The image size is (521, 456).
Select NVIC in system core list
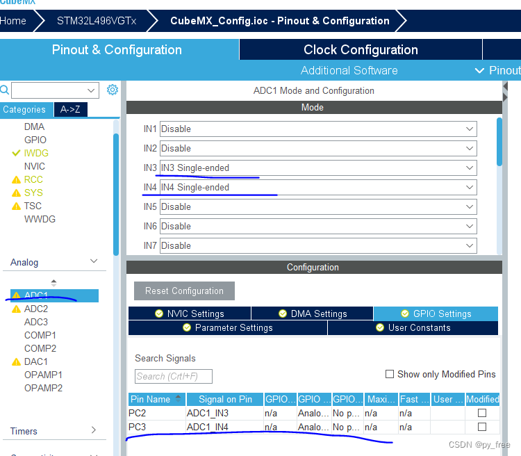point(35,166)
